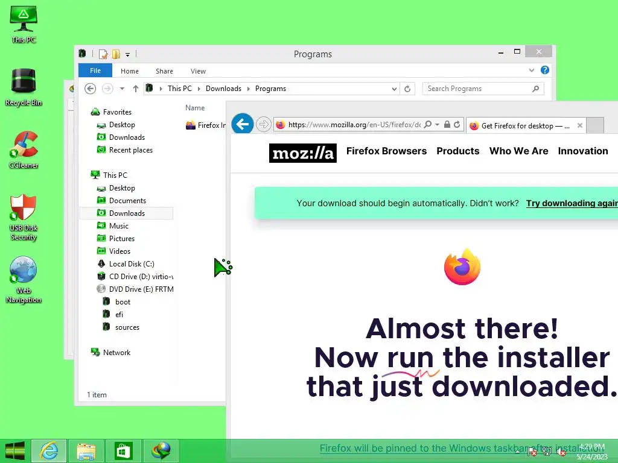The image size is (618, 463).
Task: Select Downloads under This PC
Action: [126, 213]
